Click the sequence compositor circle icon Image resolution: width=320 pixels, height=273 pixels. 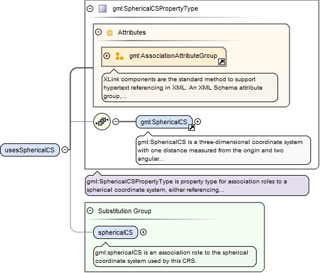102,122
